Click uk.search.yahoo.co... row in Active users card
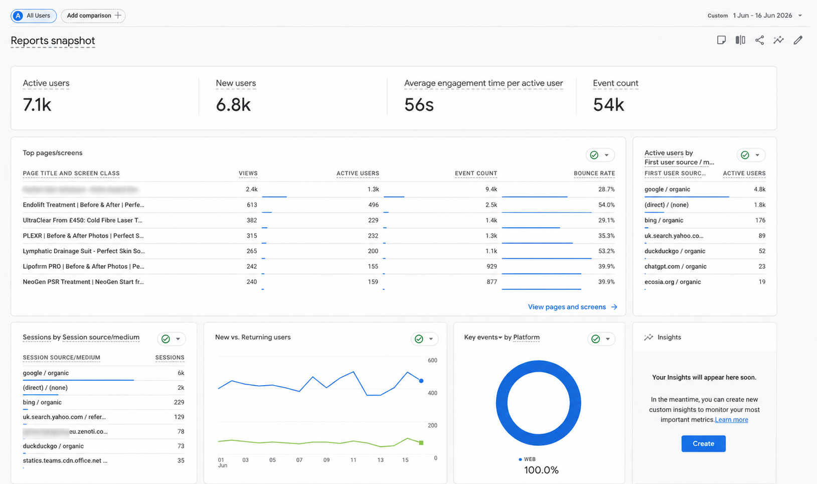The width and height of the screenshot is (817, 484). click(674, 236)
